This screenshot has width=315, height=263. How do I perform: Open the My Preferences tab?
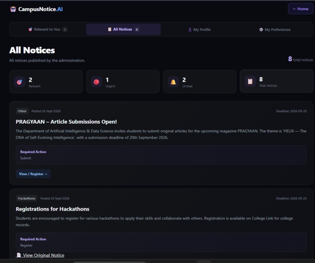click(x=275, y=29)
